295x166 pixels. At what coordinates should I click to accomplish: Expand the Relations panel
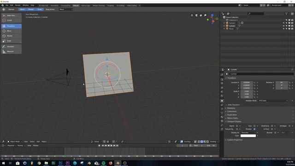(x=231, y=108)
